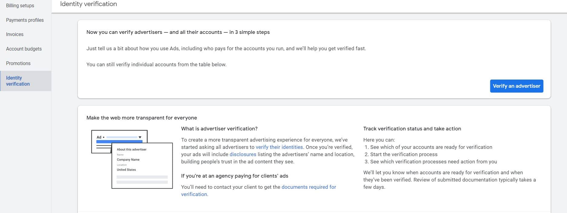
Task: Open the Invoices section
Action: 15,34
